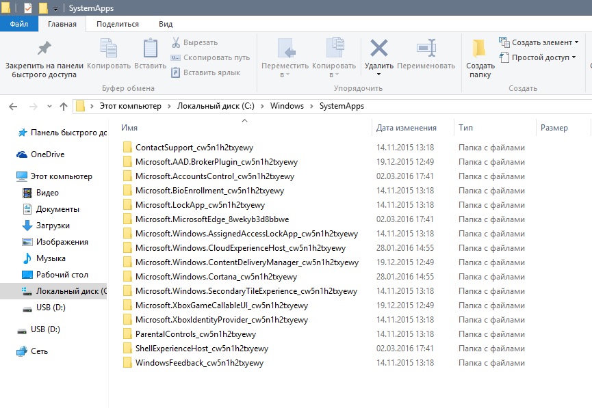Open Рабочий стол in the sidebar
This screenshot has height=408, width=592.
click(55, 275)
